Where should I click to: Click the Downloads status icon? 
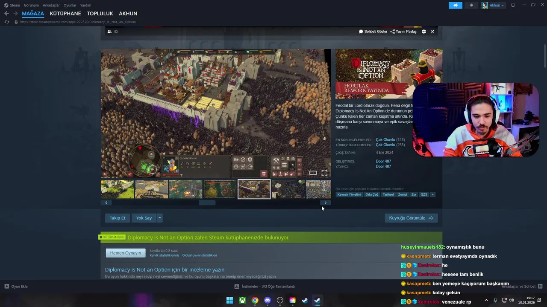coord(237,287)
